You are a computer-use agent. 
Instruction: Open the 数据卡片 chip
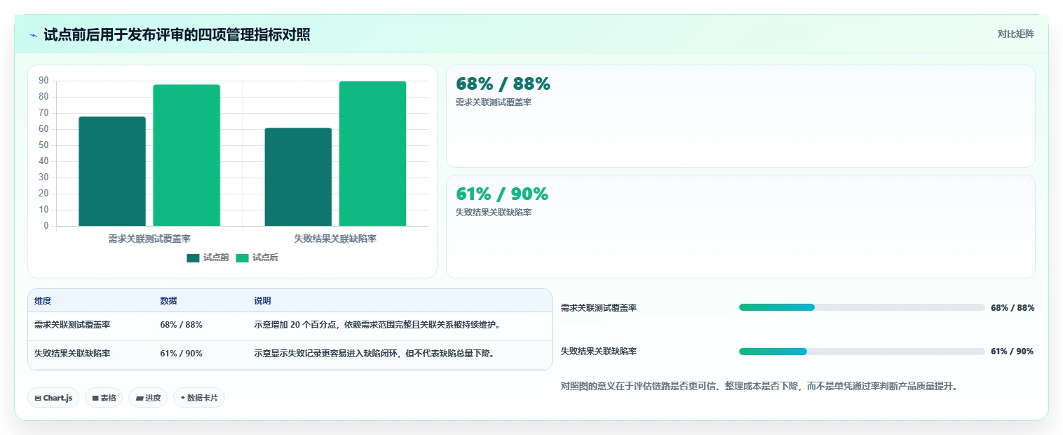[199, 398]
